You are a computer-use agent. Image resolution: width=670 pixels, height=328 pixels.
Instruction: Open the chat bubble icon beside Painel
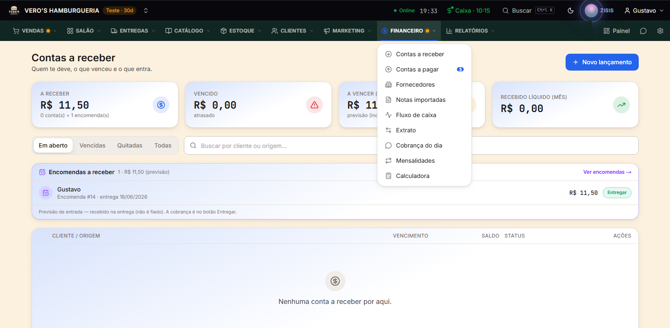pos(643,31)
